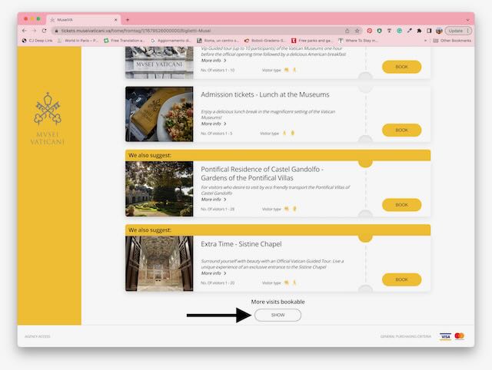Open More info for Lunch at Museums

214,124
